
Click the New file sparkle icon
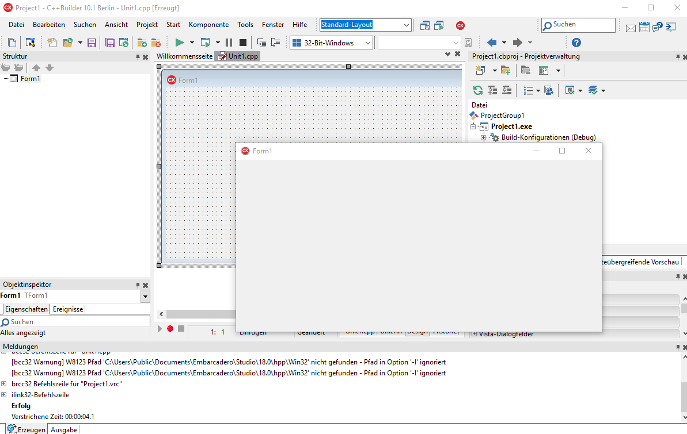52,43
